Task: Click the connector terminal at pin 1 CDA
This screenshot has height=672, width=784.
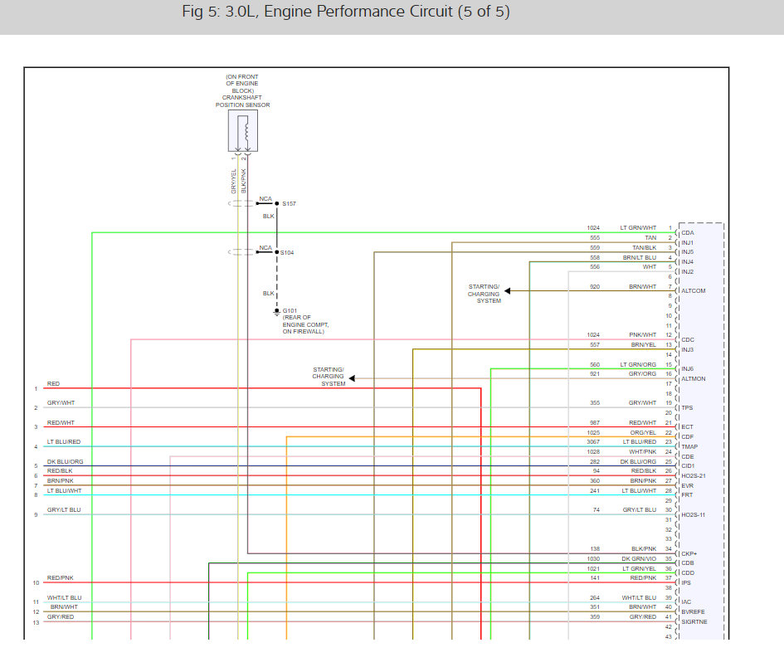Action: point(676,231)
